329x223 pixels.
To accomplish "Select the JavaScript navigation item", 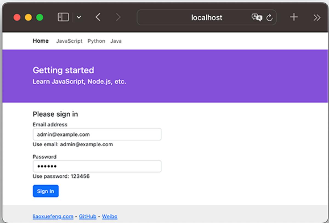I will point(69,41).
